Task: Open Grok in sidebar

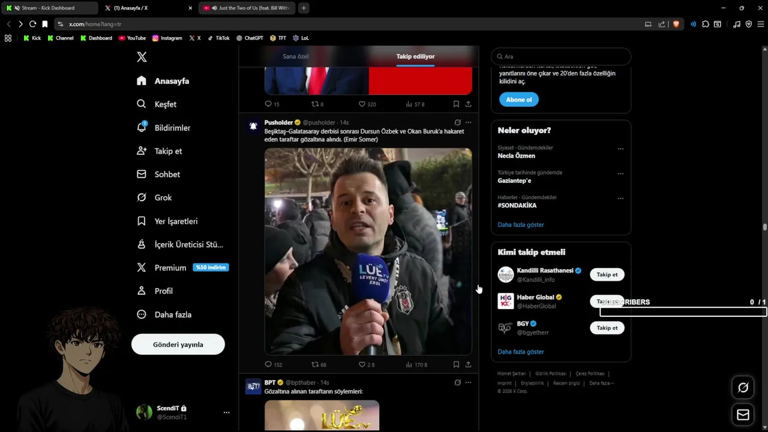Action: [x=154, y=197]
